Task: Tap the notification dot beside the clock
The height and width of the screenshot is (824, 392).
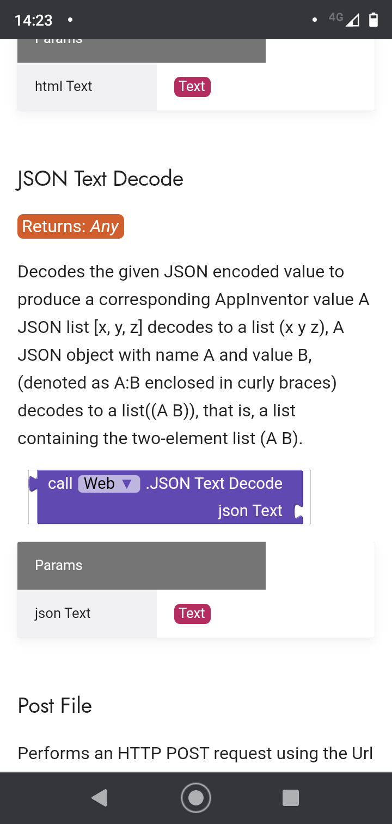Action: tap(70, 20)
